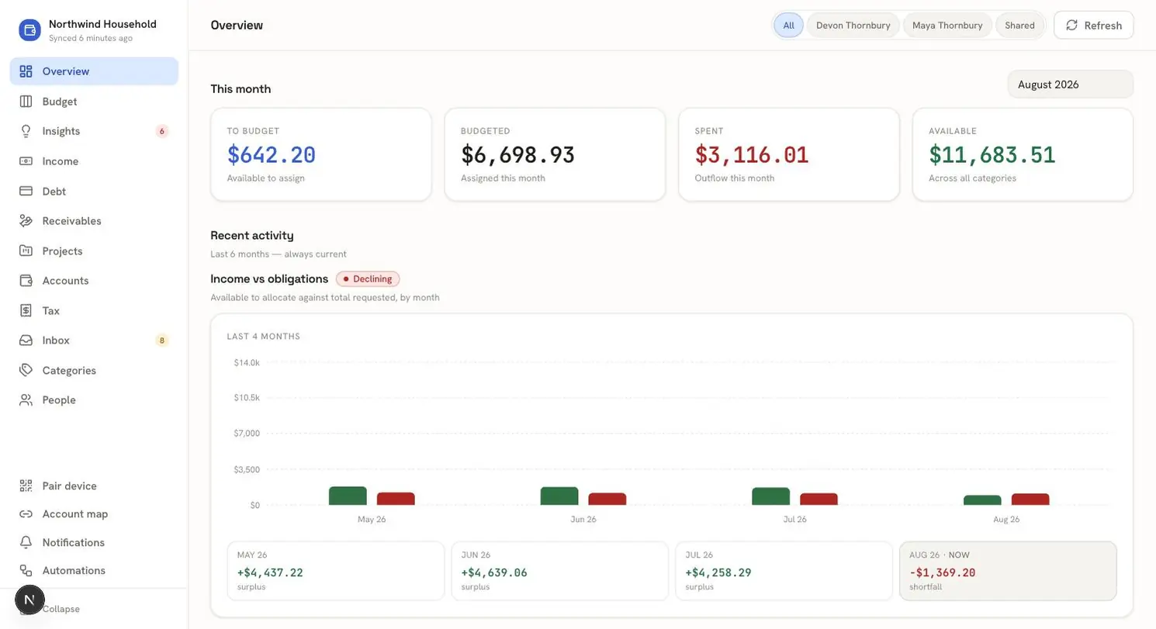Click the Available $11,683.51 card

(1023, 154)
